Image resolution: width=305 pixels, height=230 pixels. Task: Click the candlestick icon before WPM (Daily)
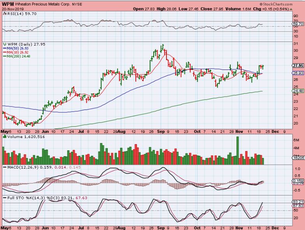pos(5,44)
